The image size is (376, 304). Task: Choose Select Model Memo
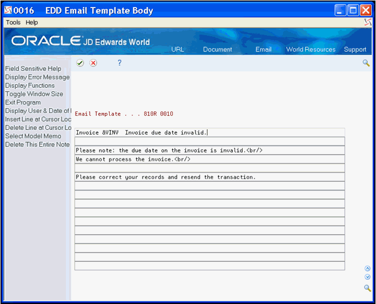(x=33, y=136)
